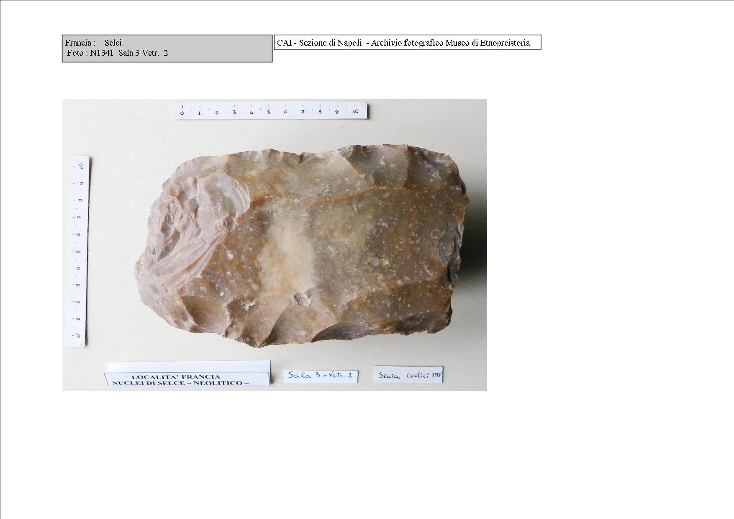The height and width of the screenshot is (519, 734).
Task: Click the 'Francia : Selci' header text
Action: coord(93,43)
